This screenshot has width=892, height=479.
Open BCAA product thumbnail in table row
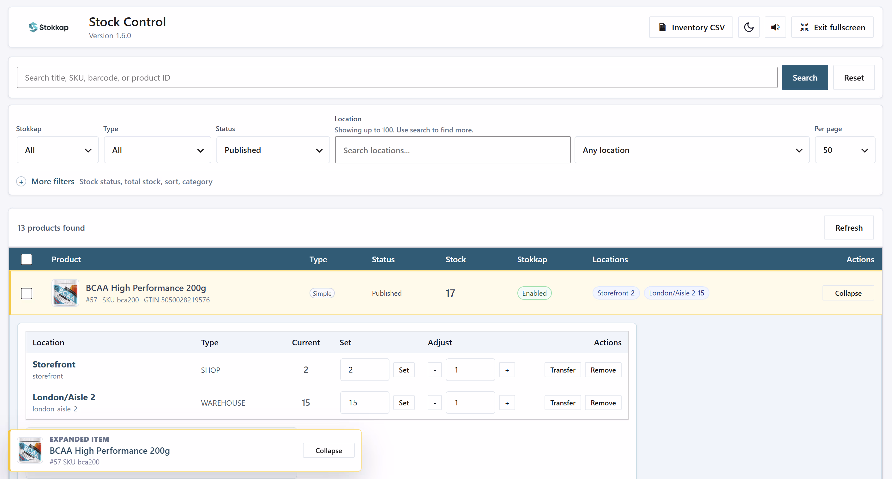(x=65, y=293)
